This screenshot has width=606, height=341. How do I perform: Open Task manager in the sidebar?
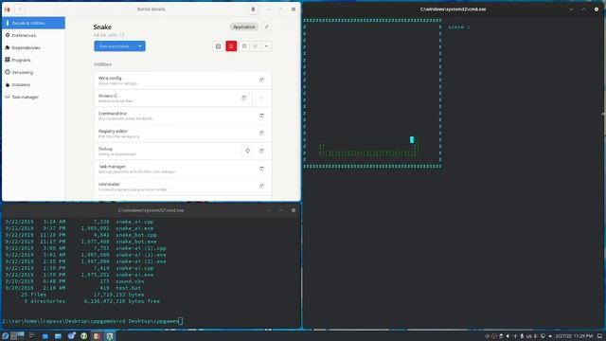(34, 97)
